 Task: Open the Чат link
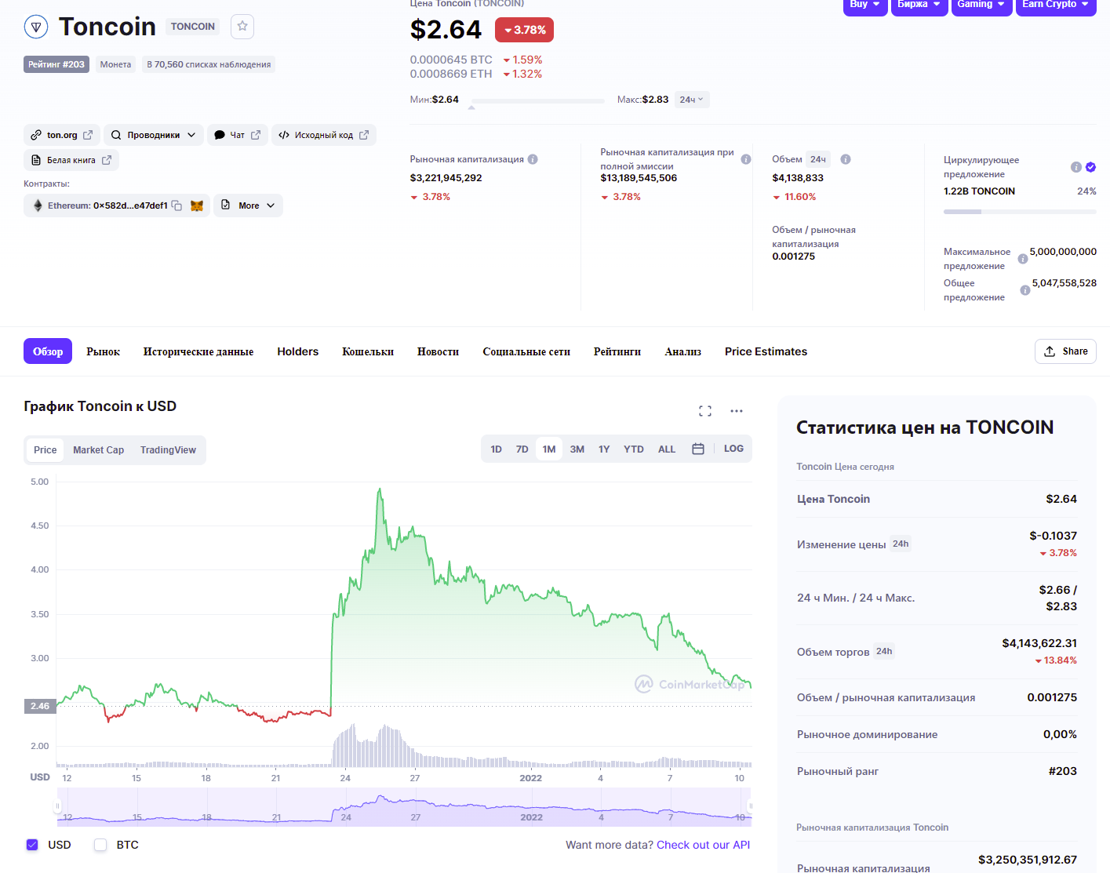coord(237,135)
